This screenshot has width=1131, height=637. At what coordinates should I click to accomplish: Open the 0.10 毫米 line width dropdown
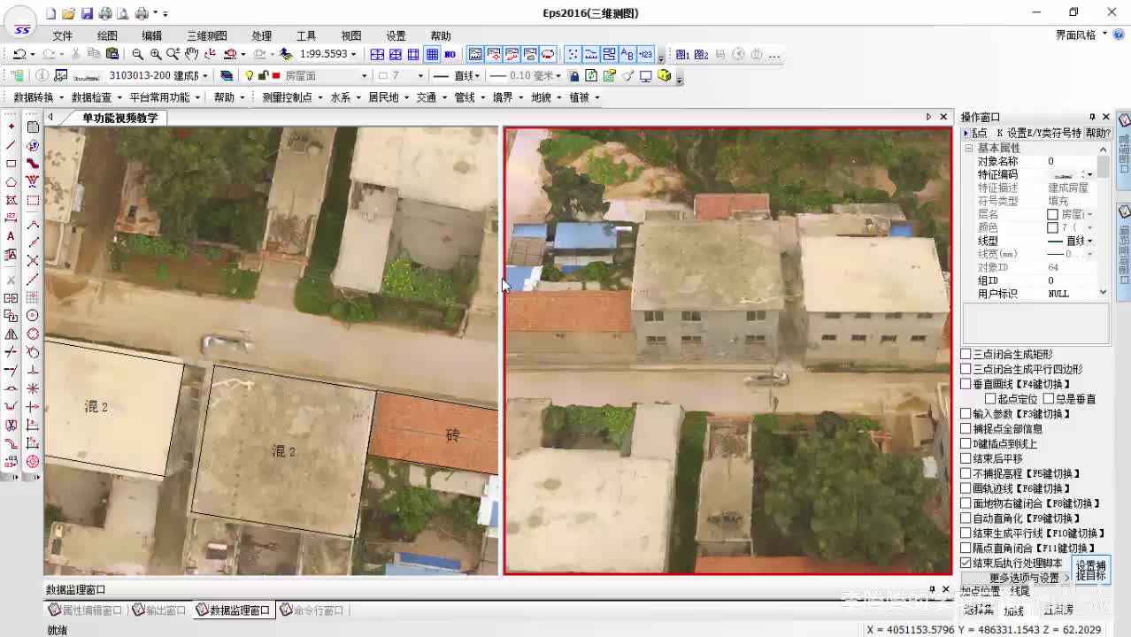(x=558, y=76)
